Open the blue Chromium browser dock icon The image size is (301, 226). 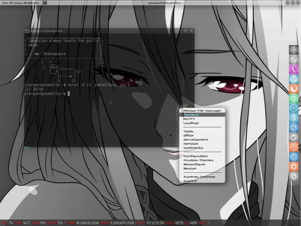coord(293,79)
